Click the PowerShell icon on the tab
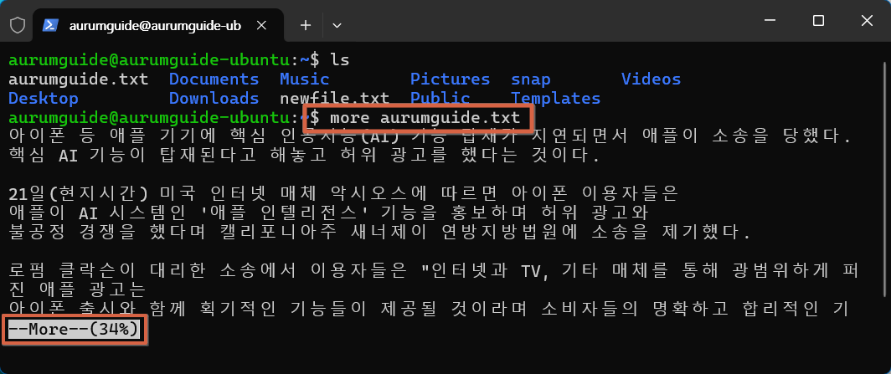The height and width of the screenshot is (374, 891). tap(50, 25)
